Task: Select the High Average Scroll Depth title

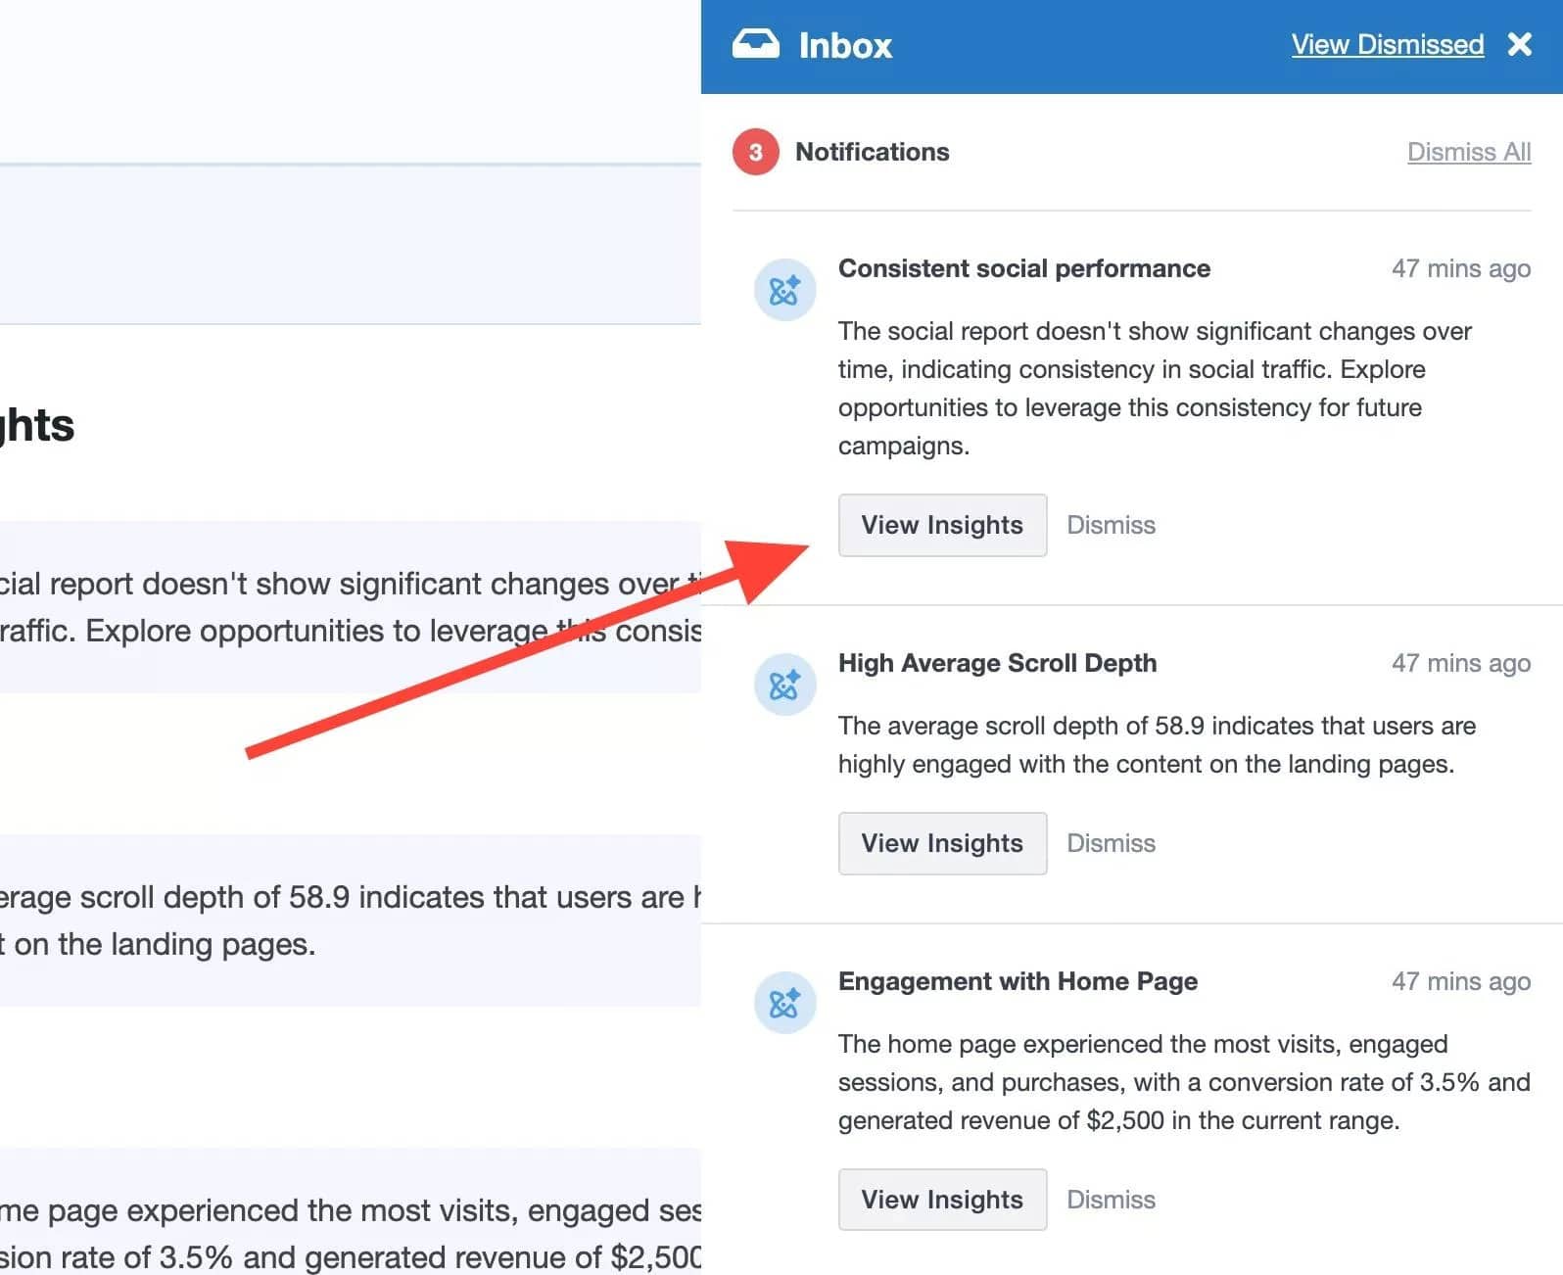Action: tap(997, 664)
